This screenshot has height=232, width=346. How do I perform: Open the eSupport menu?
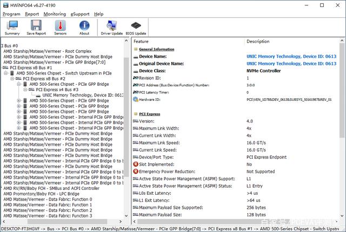point(80,14)
